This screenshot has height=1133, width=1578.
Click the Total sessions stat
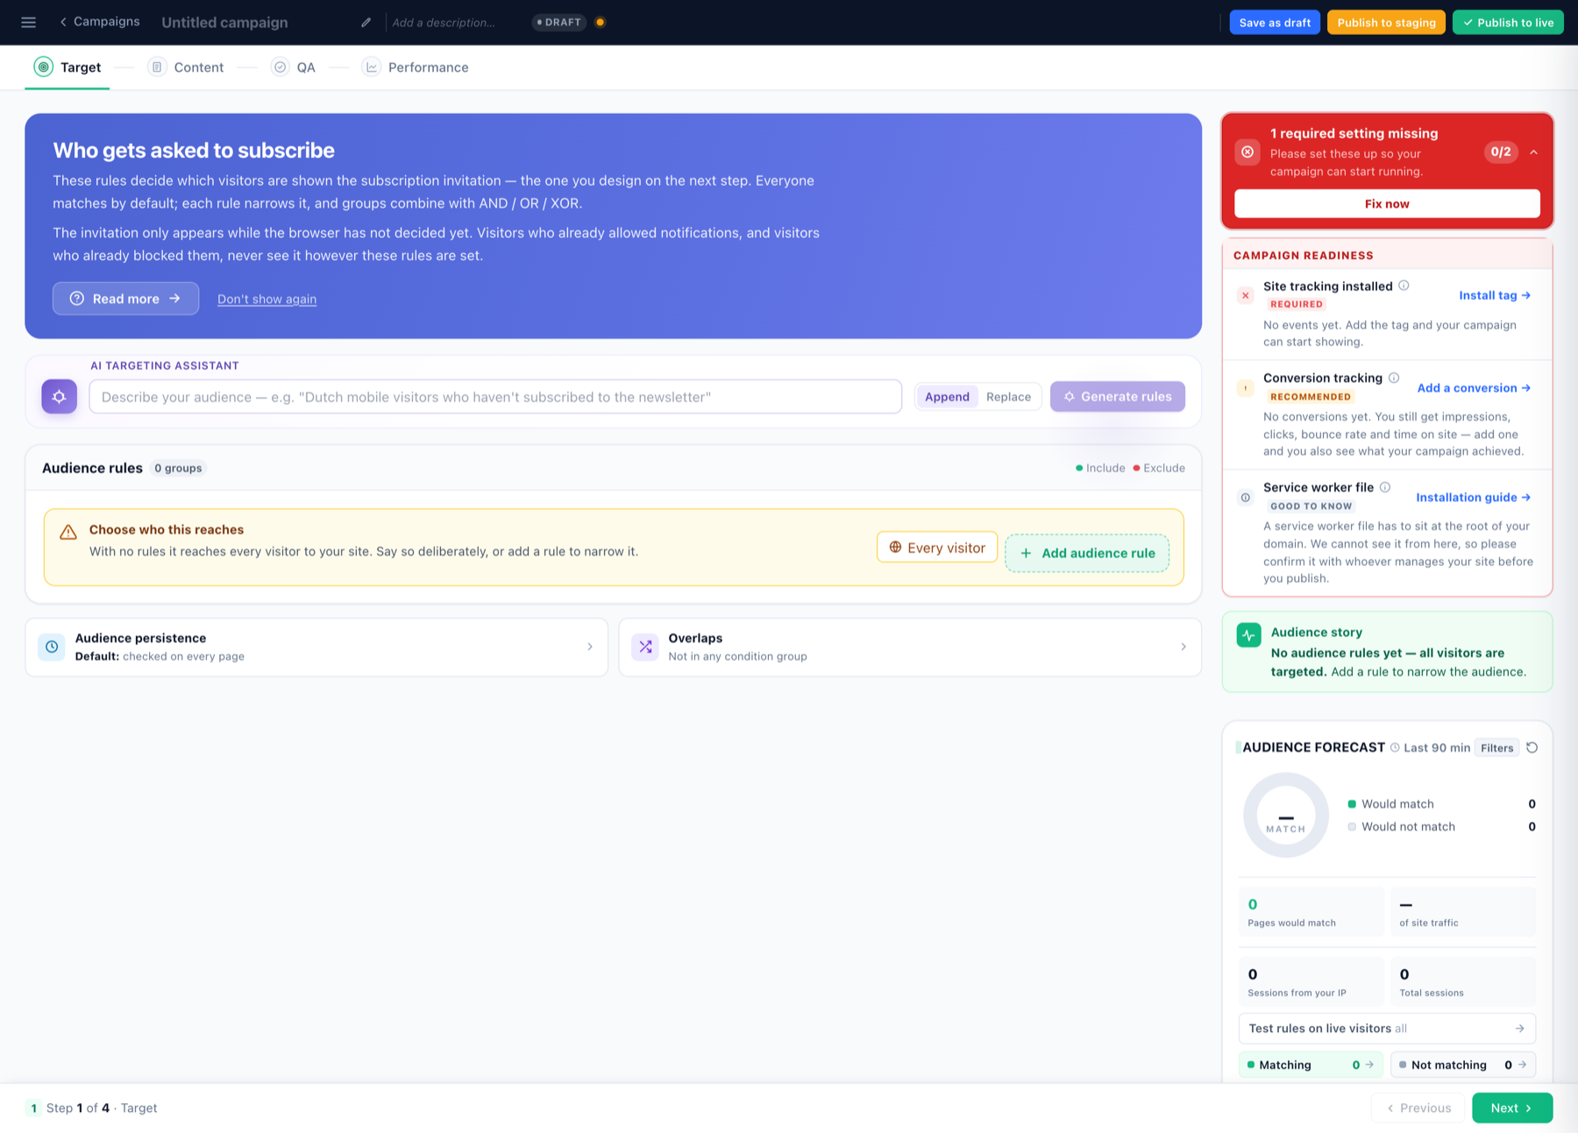pyautogui.click(x=1463, y=981)
